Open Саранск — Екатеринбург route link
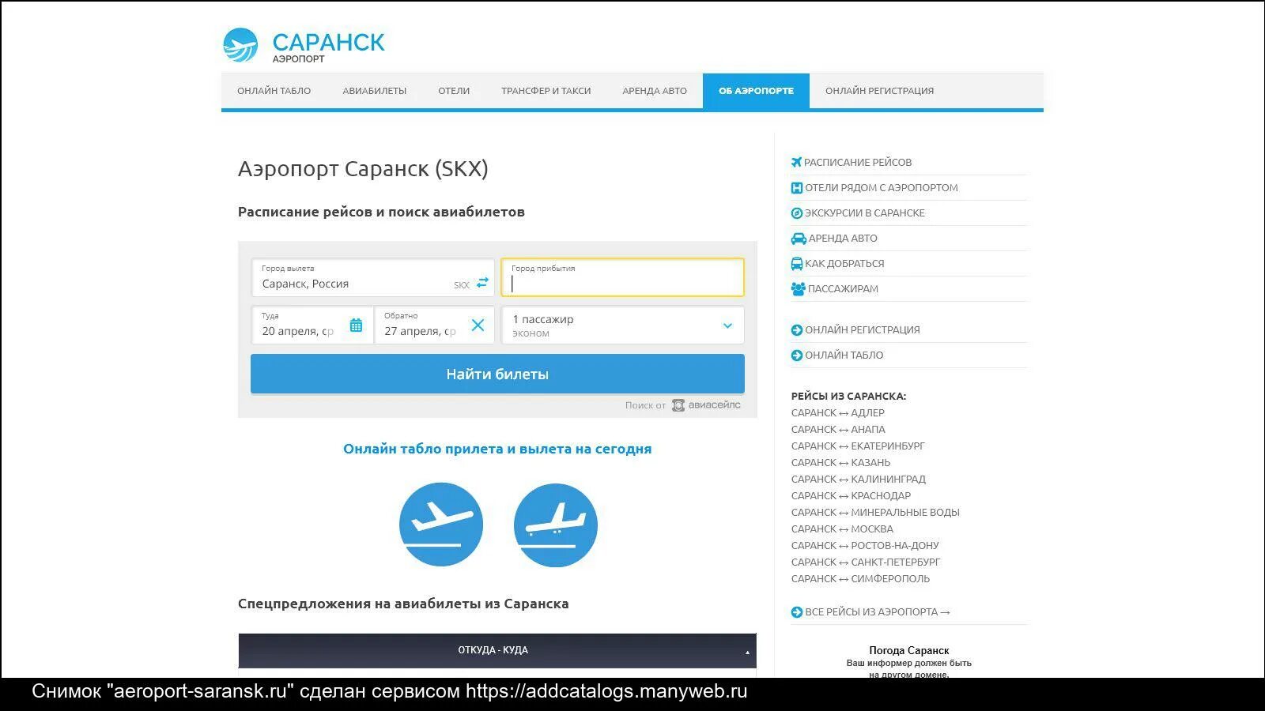The image size is (1265, 711). click(858, 446)
